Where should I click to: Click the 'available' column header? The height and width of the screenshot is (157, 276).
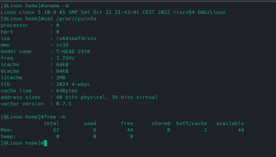coord(230,123)
